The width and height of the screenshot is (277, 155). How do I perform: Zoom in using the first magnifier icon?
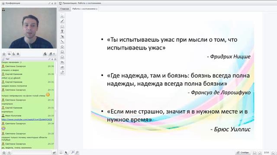coord(72,152)
